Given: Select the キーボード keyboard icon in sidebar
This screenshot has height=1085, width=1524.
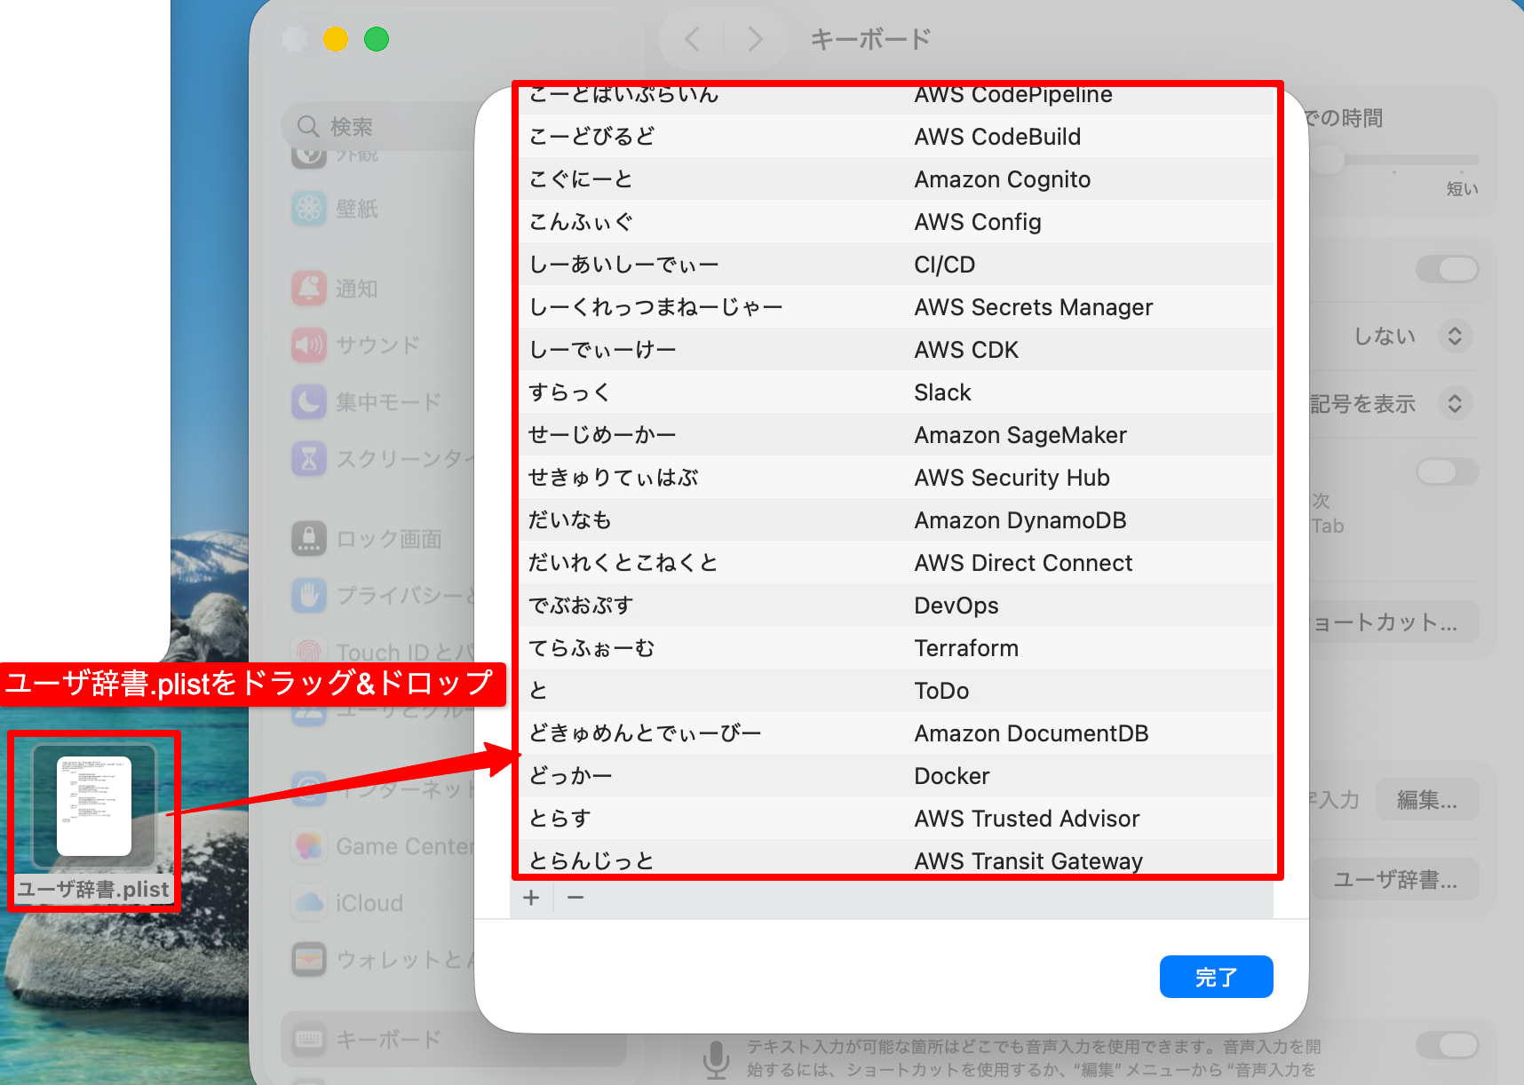Looking at the screenshot, I should (x=309, y=1039).
